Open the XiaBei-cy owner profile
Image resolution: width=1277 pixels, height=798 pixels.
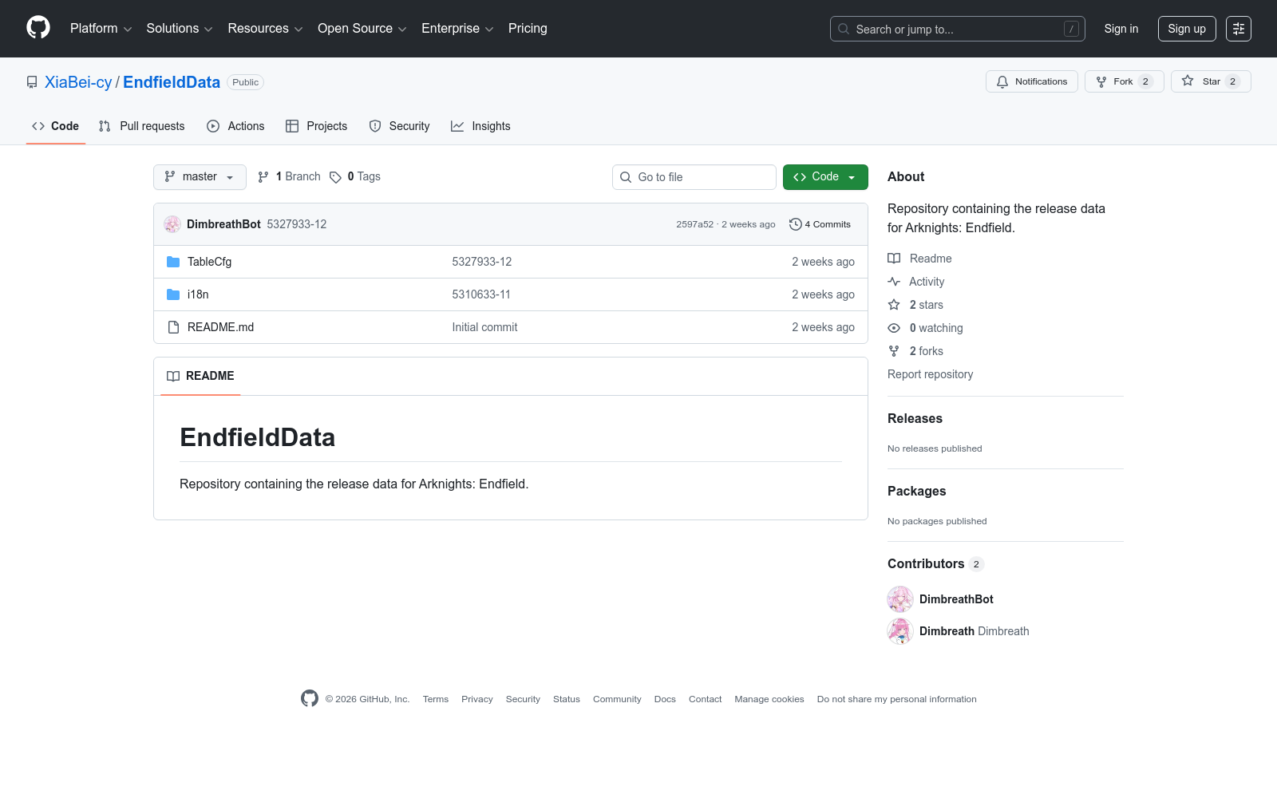click(78, 82)
